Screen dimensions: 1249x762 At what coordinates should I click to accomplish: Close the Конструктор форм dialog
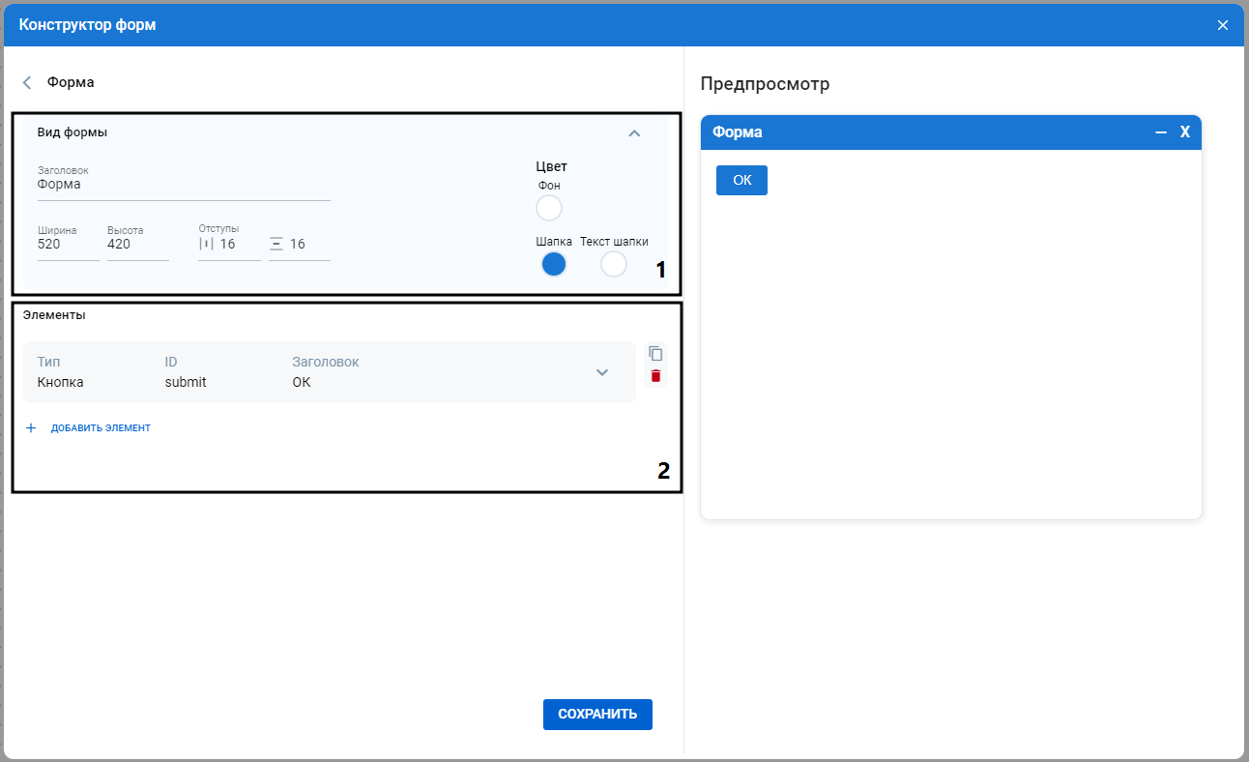pos(1223,25)
